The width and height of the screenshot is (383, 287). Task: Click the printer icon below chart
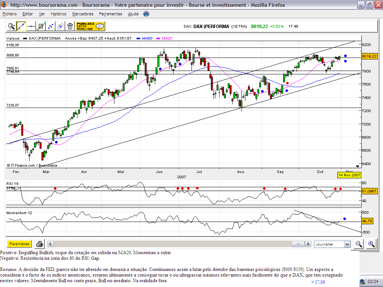(40, 244)
